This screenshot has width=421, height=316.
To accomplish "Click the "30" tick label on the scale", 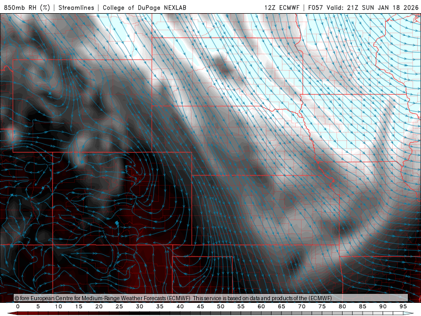I will pyautogui.click(x=139, y=307).
